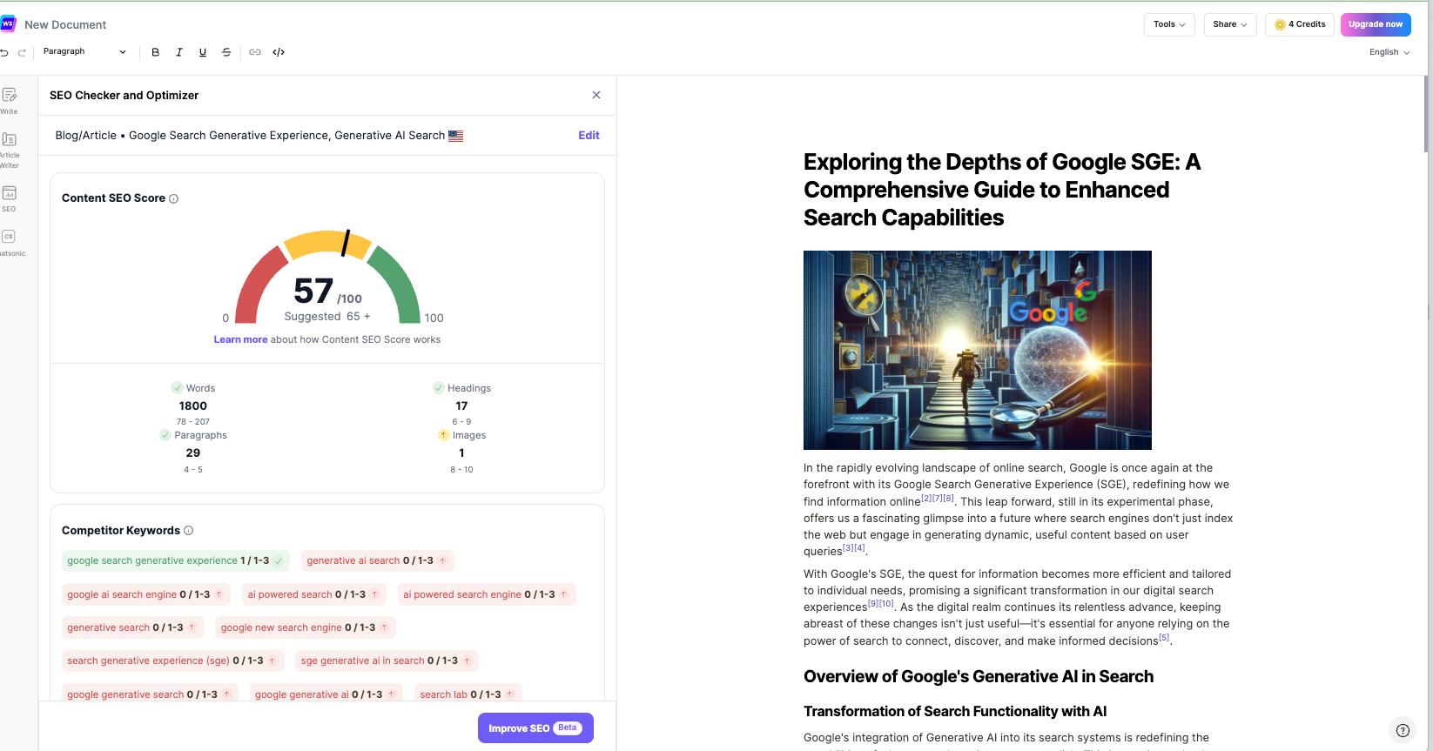
Task: Click the Words count value 1800
Action: click(x=193, y=406)
